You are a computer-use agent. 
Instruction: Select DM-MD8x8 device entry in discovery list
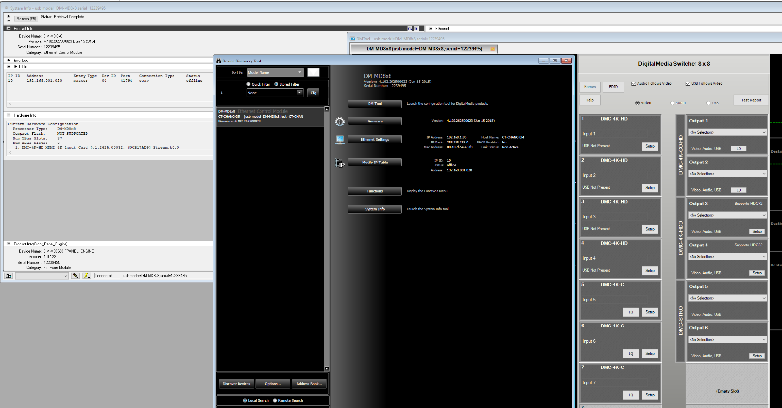click(x=270, y=116)
